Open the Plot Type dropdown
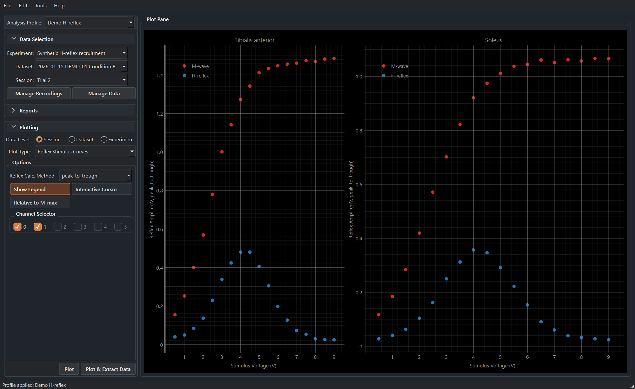Image resolution: width=635 pixels, height=389 pixels. click(x=85, y=151)
